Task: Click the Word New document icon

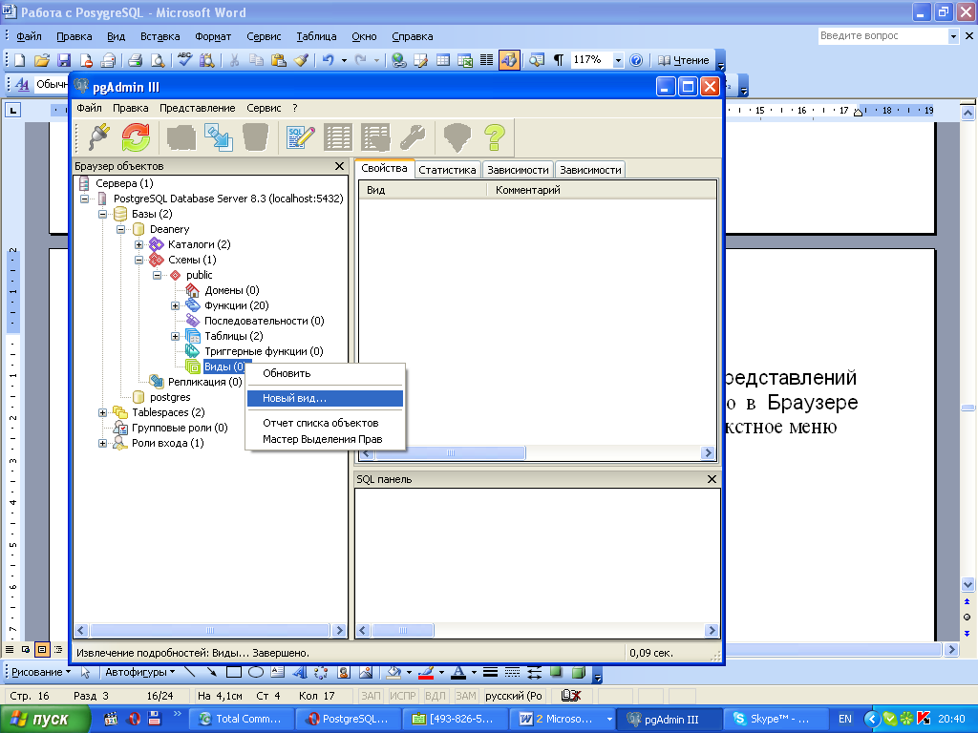Action: pos(20,60)
